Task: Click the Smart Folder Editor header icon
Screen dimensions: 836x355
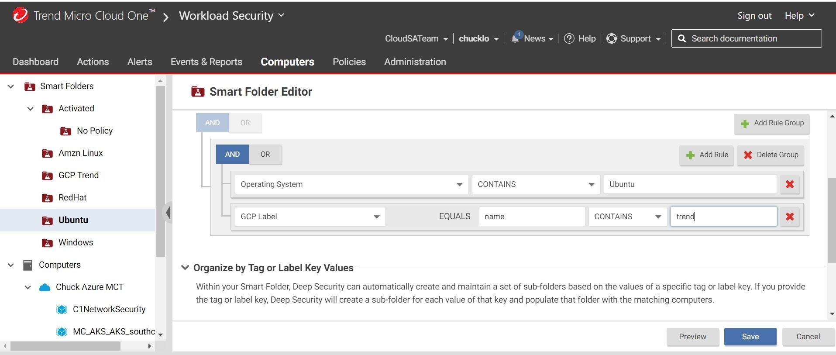Action: click(x=198, y=92)
